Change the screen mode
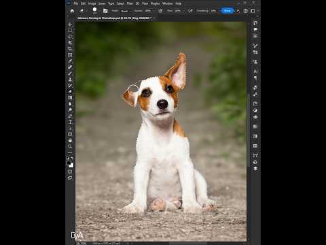The height and width of the screenshot is (245, 326). 70,178
